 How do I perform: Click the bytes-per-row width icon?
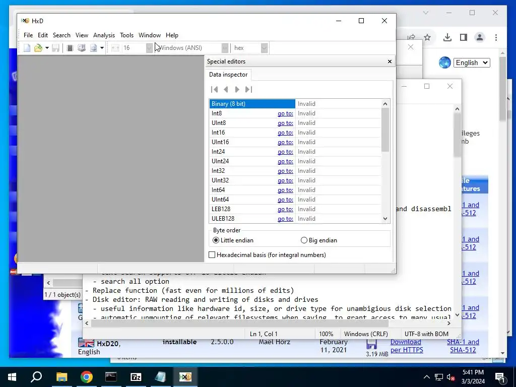pos(115,48)
